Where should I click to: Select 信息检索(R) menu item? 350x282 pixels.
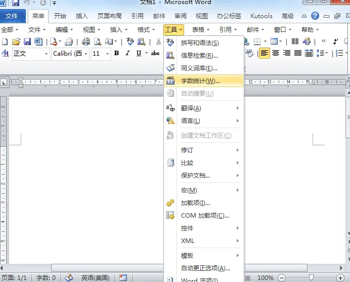pos(204,55)
